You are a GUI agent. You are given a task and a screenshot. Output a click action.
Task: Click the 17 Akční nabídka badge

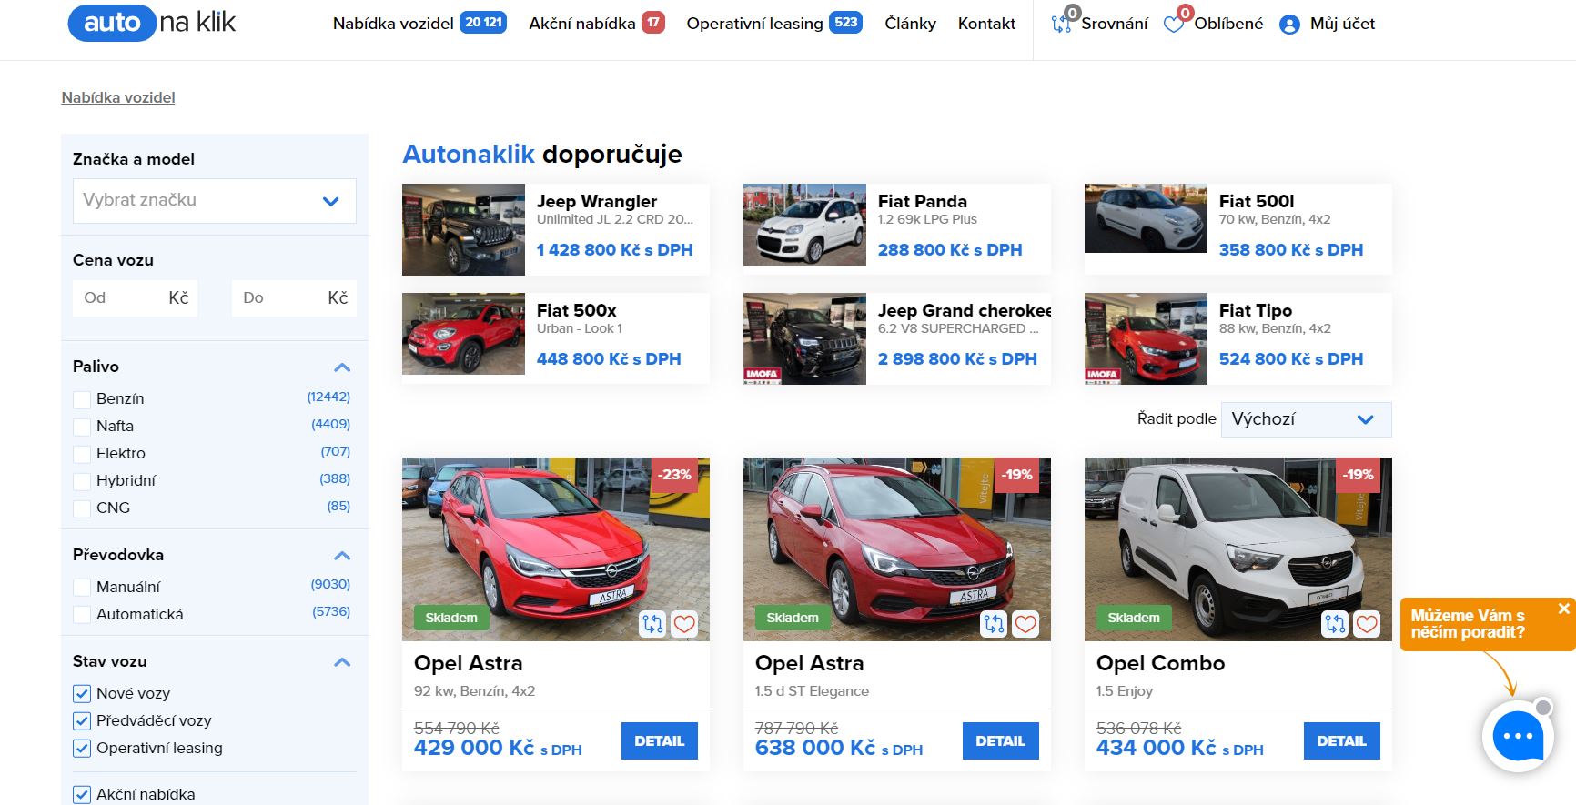pyautogui.click(x=653, y=23)
